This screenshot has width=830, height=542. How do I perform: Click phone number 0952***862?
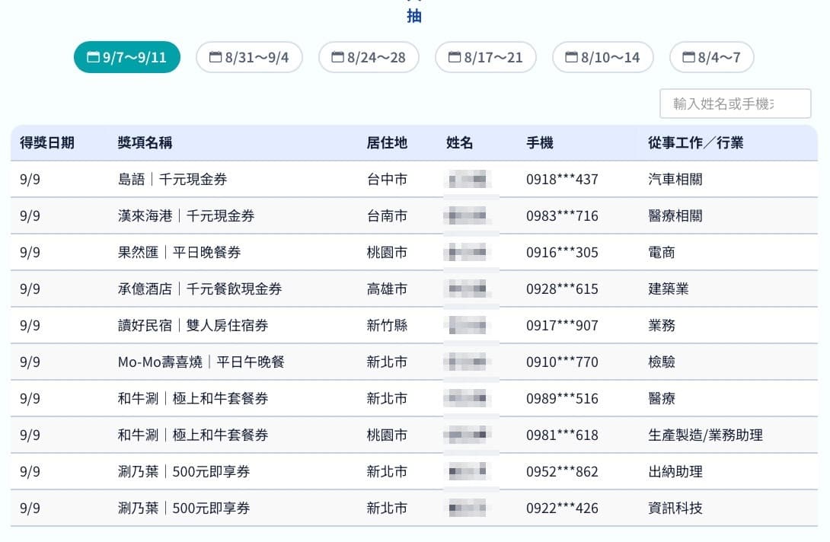(562, 472)
